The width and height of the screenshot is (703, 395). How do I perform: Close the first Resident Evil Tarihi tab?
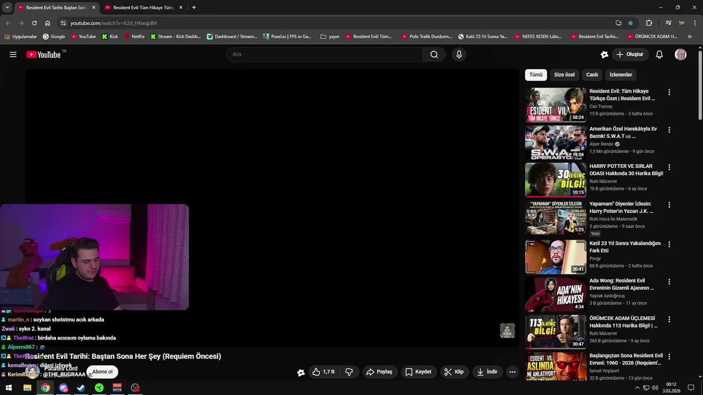[x=93, y=8]
